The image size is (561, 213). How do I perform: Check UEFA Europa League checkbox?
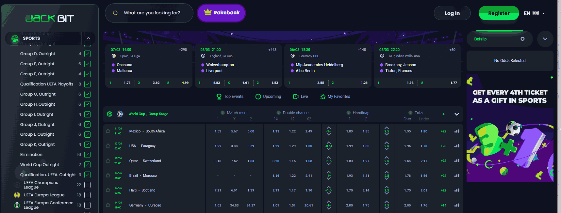[88, 195]
